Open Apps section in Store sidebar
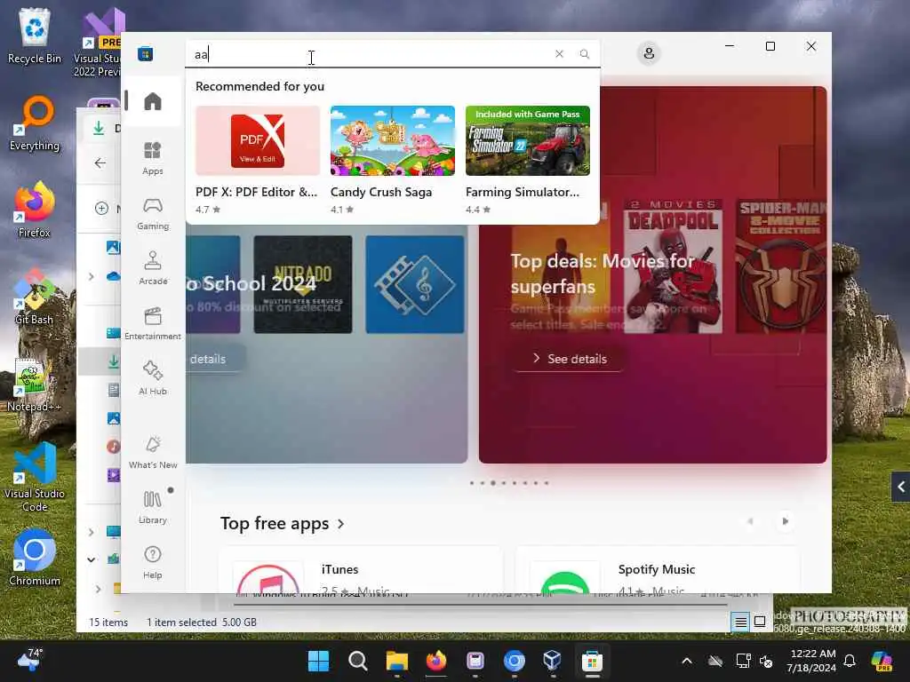 point(153,158)
